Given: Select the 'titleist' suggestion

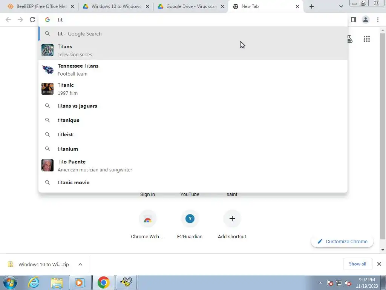Looking at the screenshot, I should (193, 134).
